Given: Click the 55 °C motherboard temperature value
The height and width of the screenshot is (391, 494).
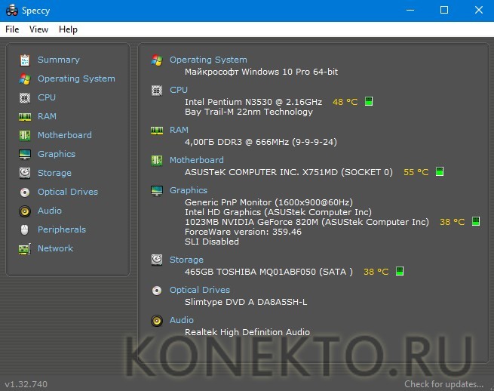Looking at the screenshot, I should [416, 172].
